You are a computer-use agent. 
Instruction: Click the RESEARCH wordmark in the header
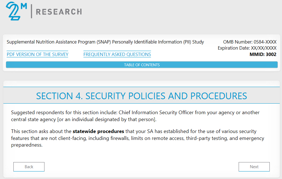tap(59, 12)
